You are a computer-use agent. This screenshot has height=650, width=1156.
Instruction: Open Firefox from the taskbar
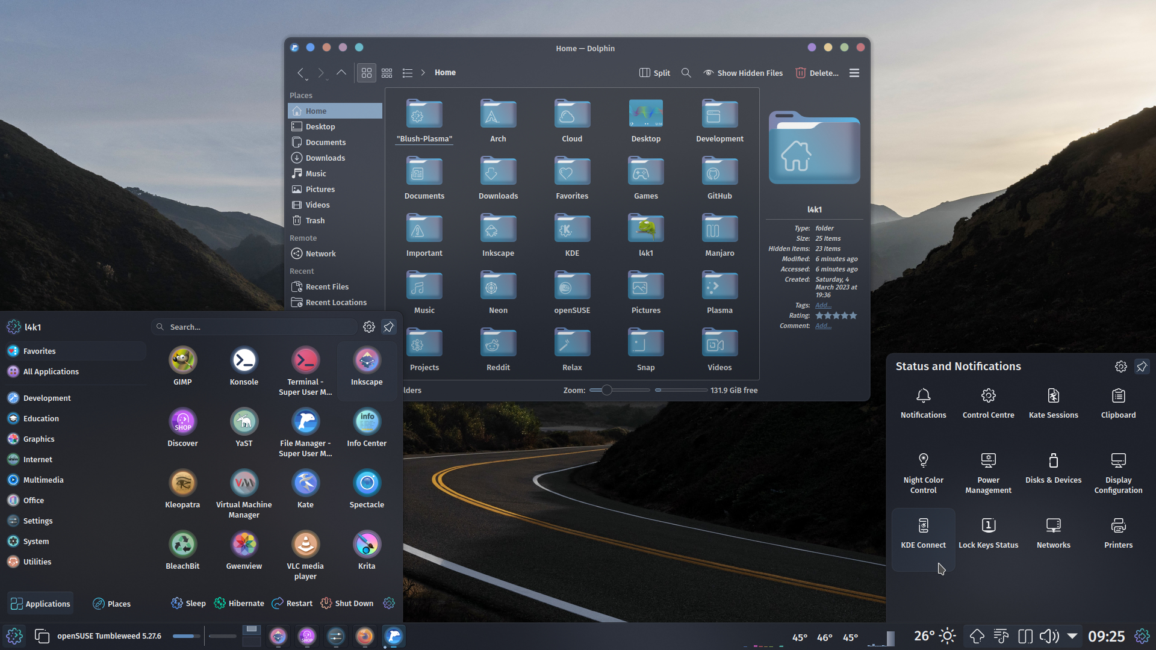point(364,636)
